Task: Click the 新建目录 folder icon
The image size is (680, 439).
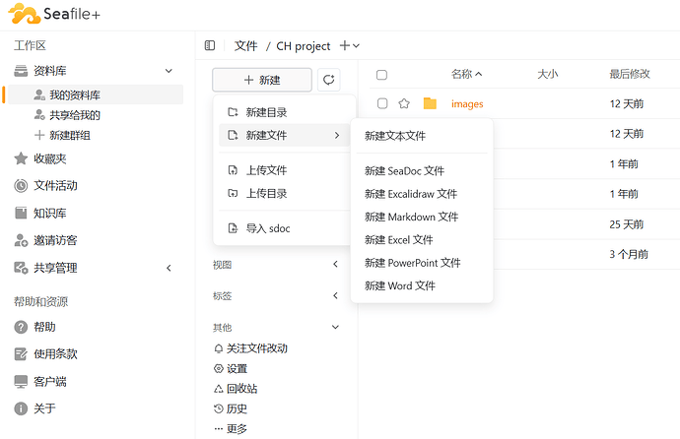Action: tap(233, 112)
